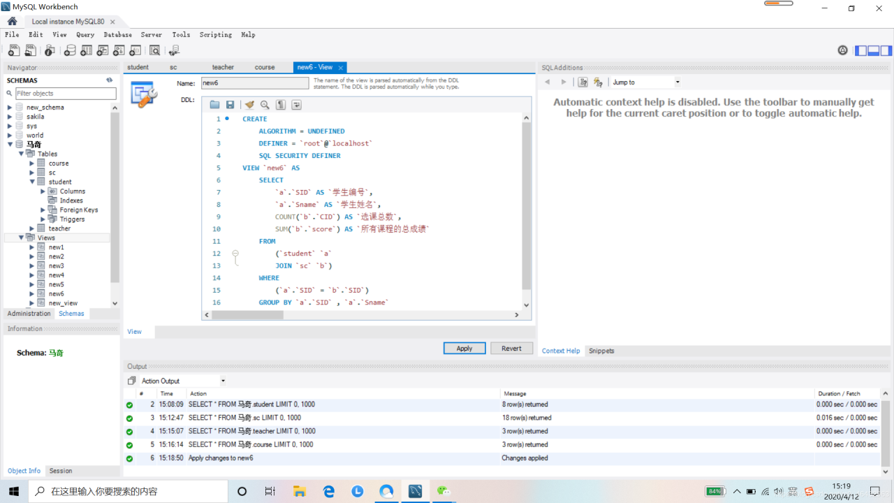Refresh the schemas list
Viewport: 894px width, 503px height.
click(109, 80)
